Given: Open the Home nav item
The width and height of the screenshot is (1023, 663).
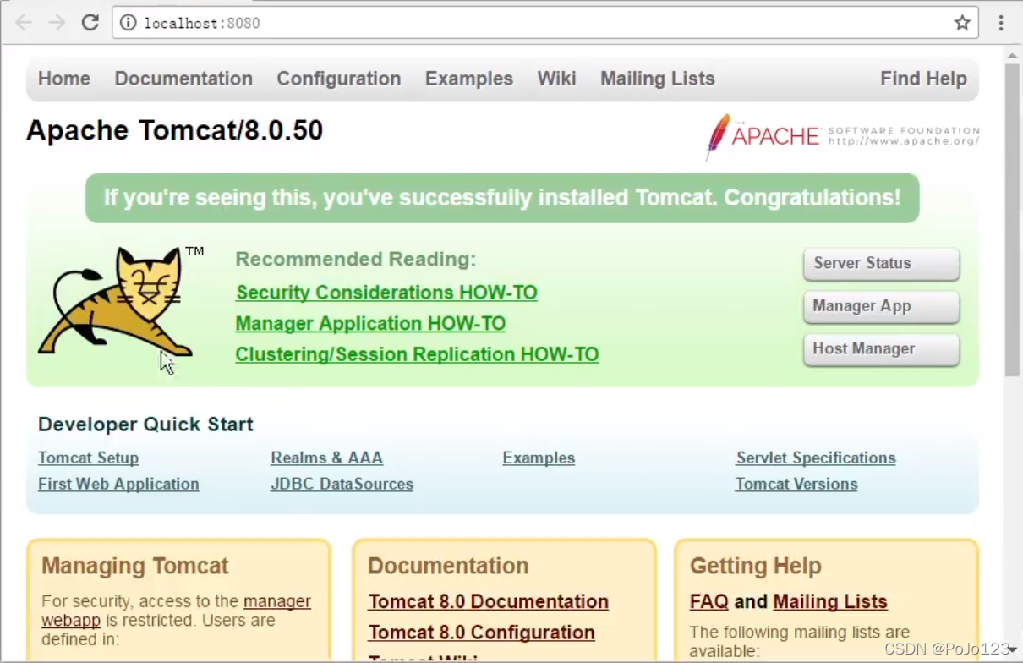Looking at the screenshot, I should click(64, 79).
